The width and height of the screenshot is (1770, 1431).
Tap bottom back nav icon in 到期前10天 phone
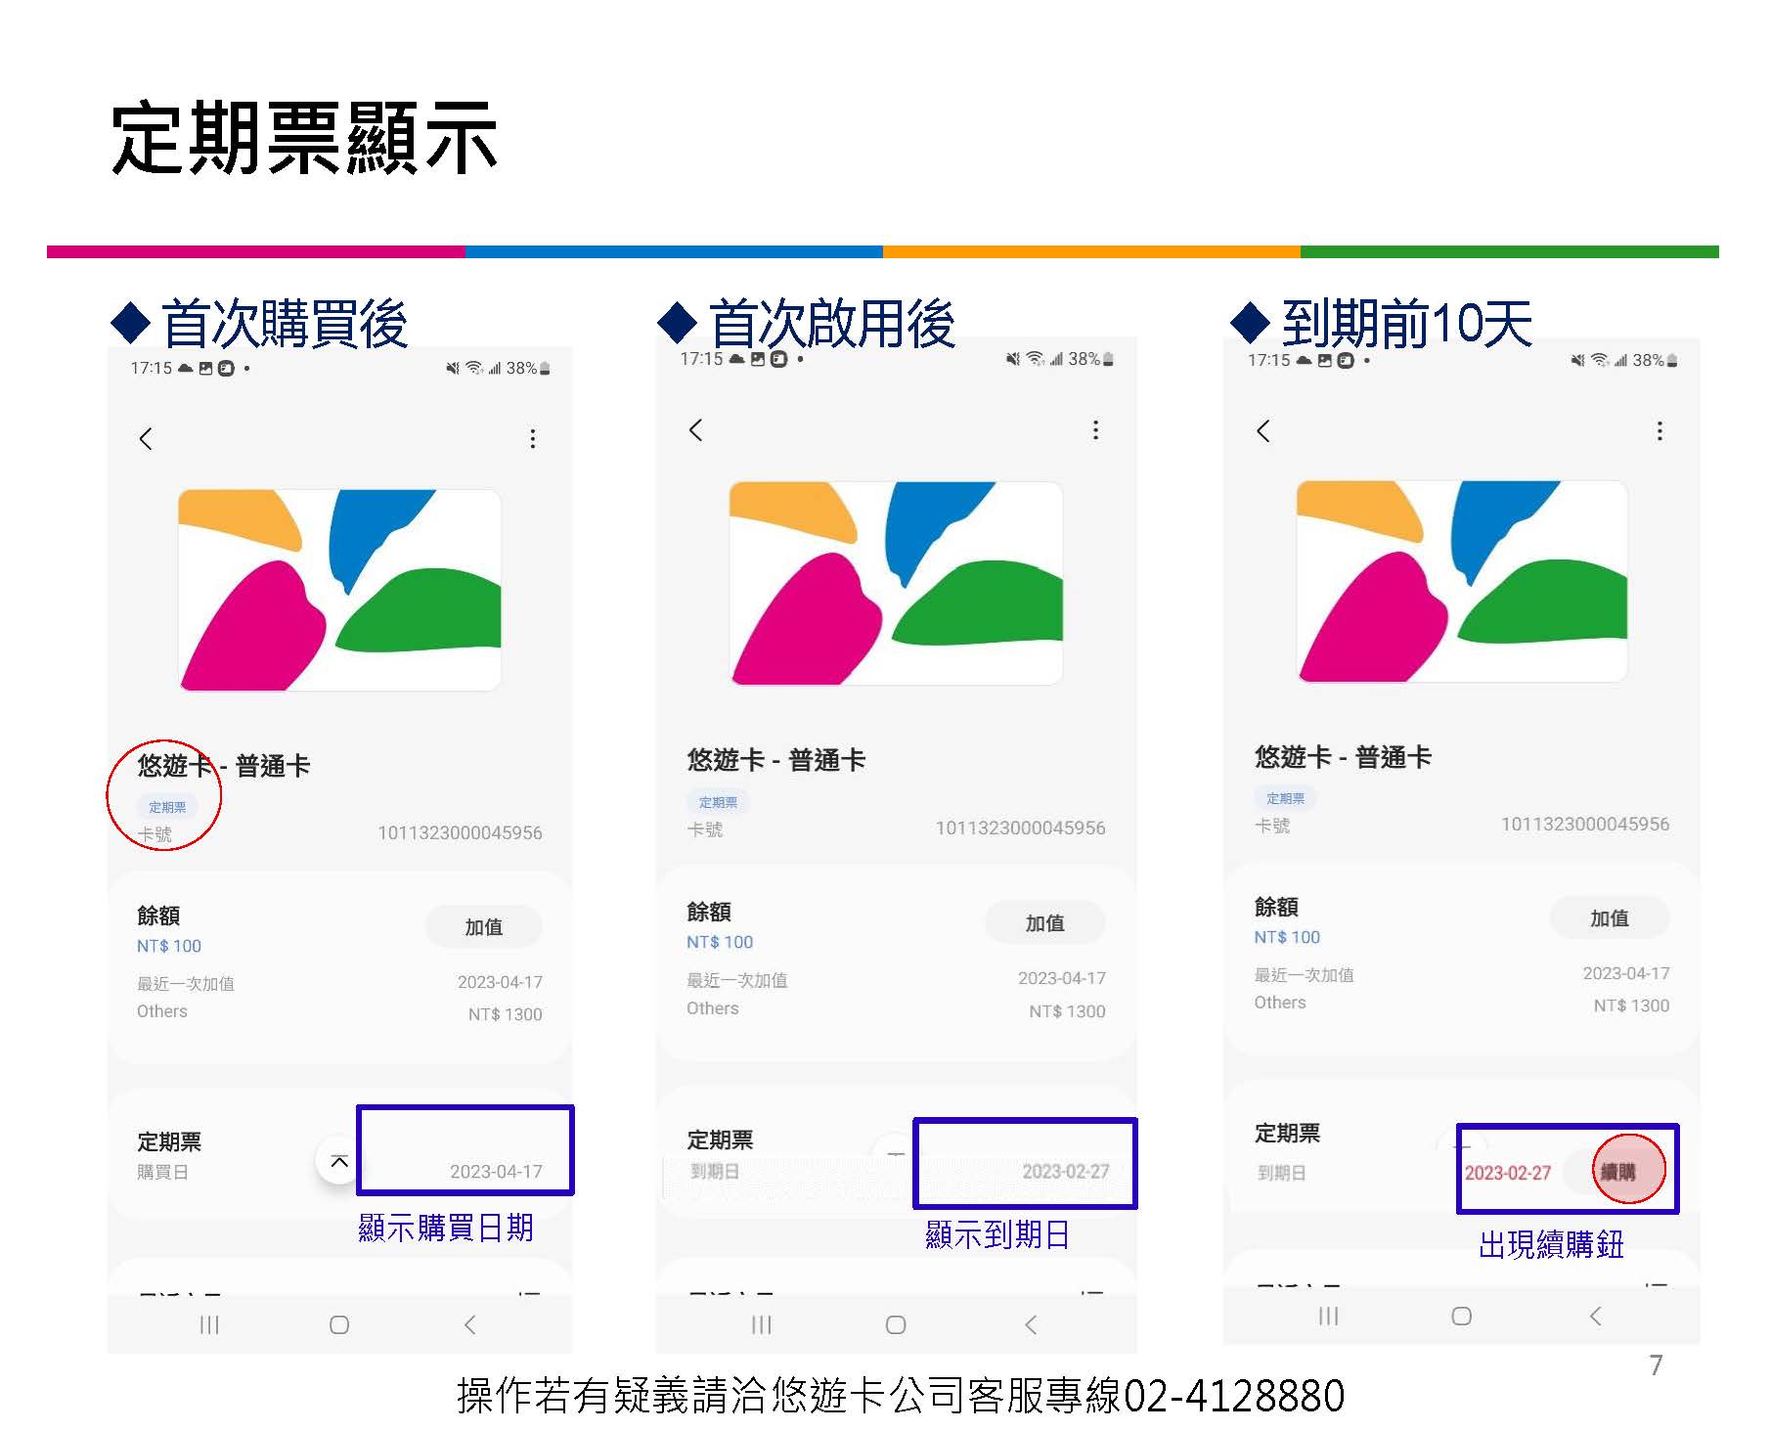(x=1595, y=1316)
